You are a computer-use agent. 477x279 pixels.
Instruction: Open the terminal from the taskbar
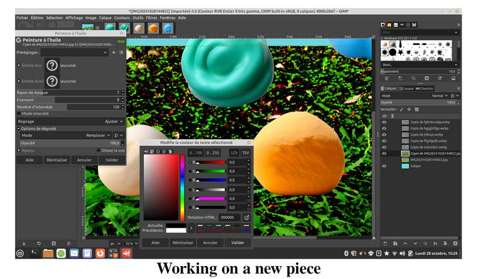click(34, 253)
